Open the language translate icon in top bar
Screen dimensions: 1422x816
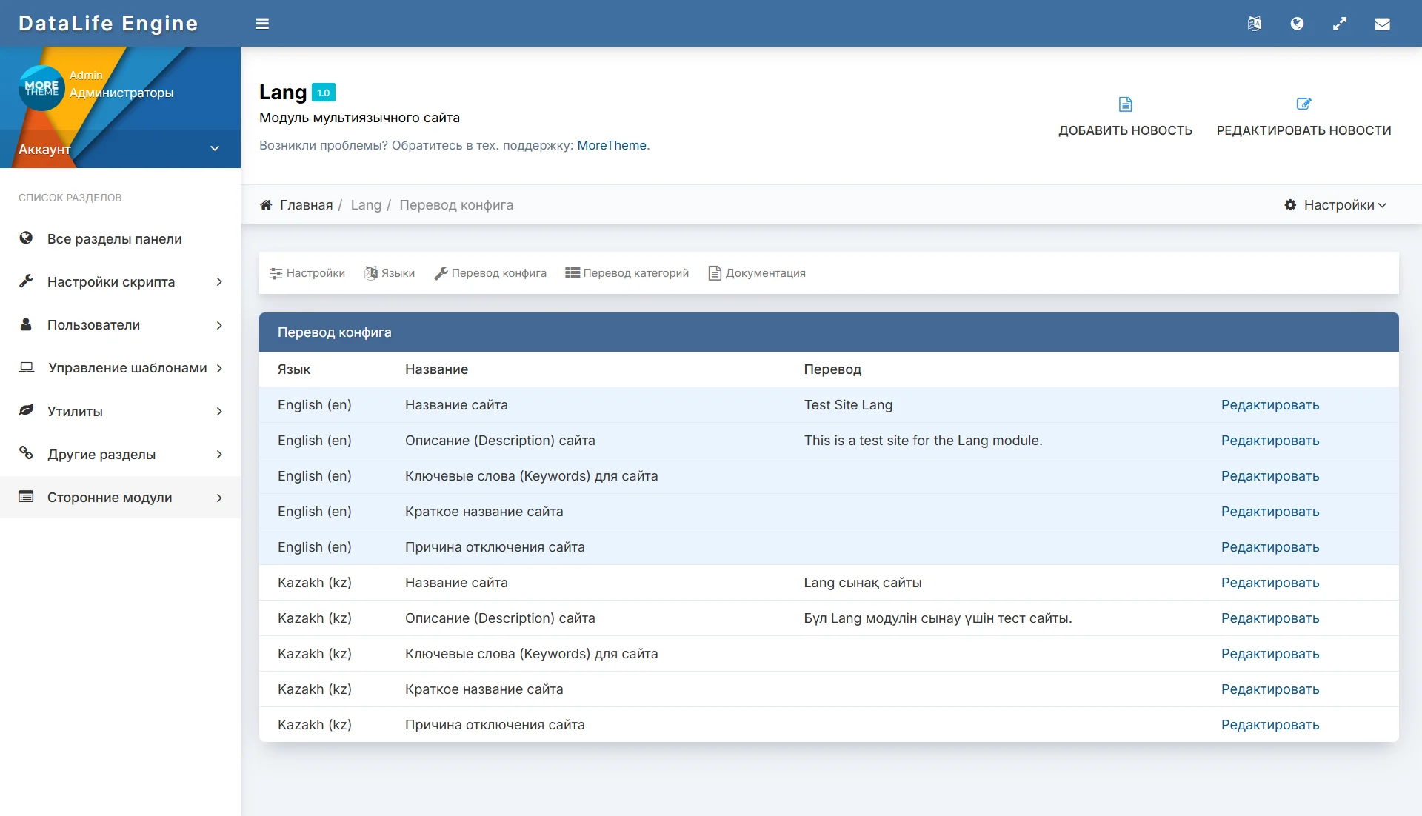click(x=1254, y=24)
